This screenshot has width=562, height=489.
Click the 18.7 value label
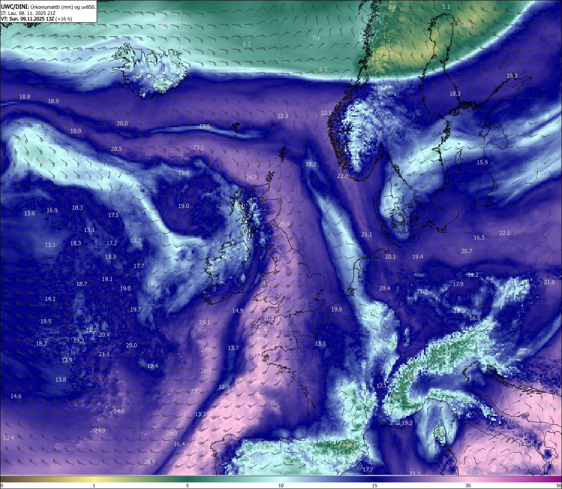tap(81, 284)
